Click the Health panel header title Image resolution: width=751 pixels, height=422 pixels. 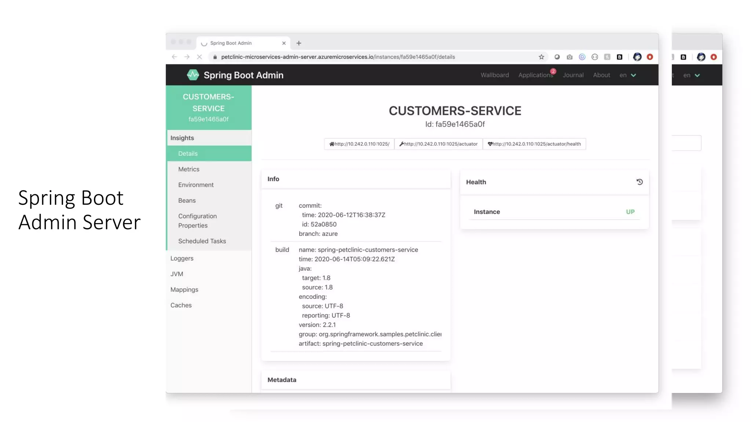click(476, 182)
